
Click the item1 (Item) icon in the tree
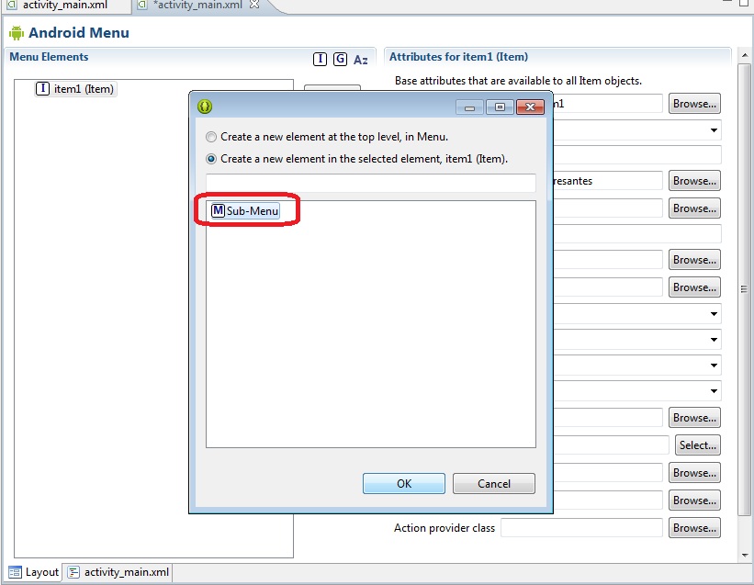(x=43, y=88)
